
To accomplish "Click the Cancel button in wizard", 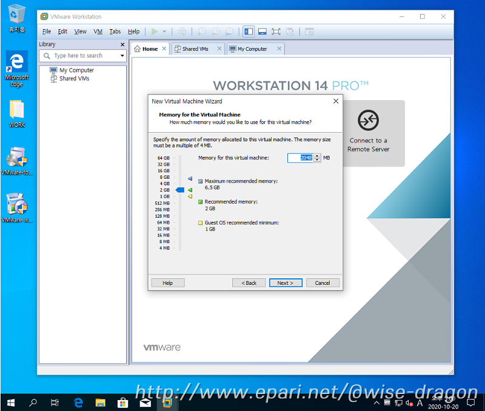I will (323, 283).
